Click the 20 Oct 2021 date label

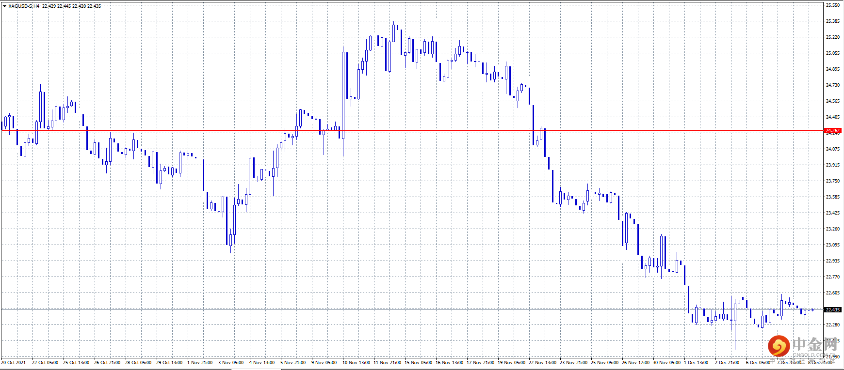click(x=14, y=363)
